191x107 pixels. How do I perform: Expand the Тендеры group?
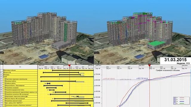[4, 75]
